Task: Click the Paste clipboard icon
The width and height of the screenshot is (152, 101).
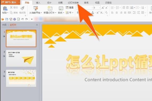Action: pyautogui.click(x=5, y=9)
